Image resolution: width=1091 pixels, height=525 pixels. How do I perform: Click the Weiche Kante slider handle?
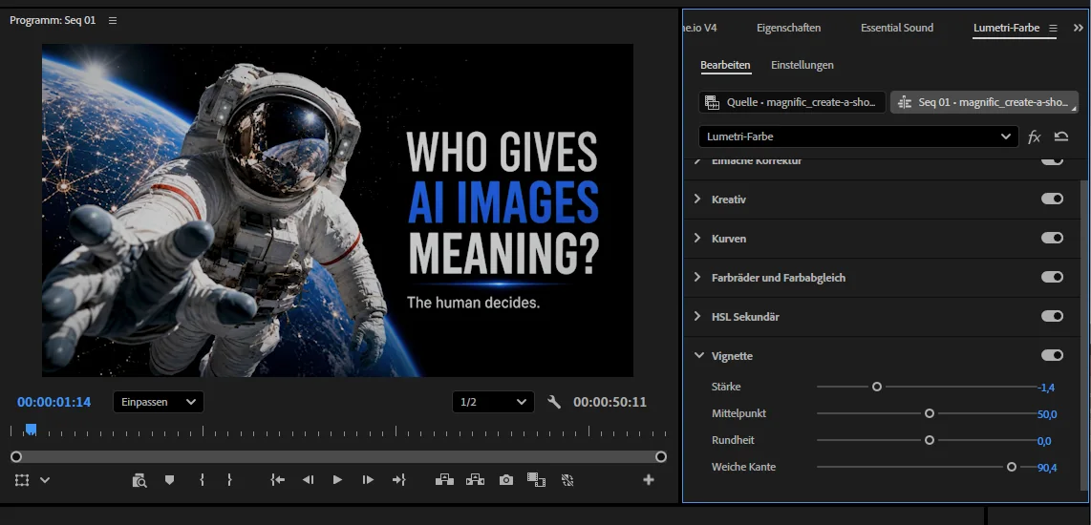coord(1011,468)
